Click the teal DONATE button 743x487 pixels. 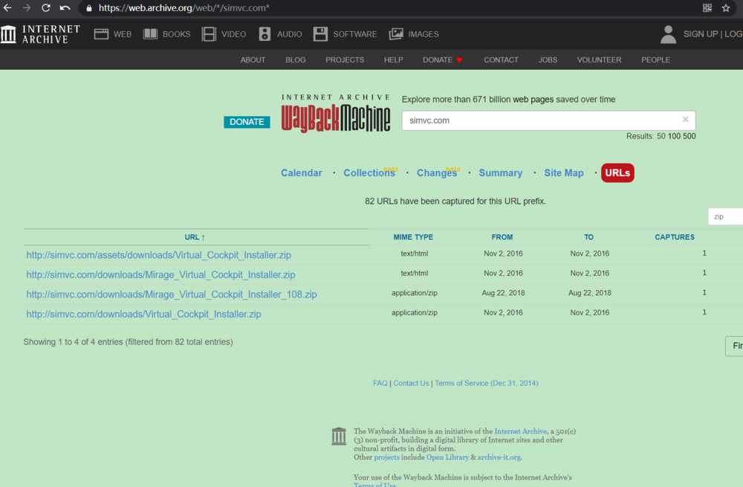tap(247, 122)
